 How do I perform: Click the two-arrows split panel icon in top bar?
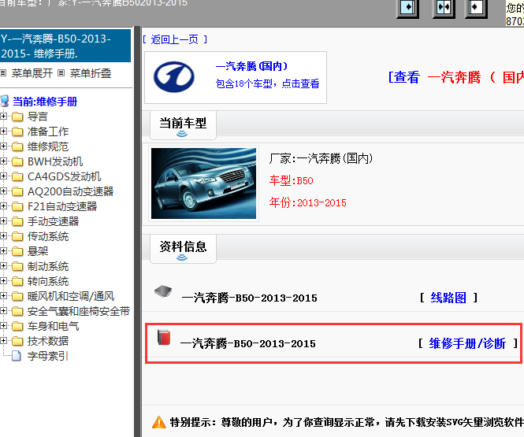444,8
